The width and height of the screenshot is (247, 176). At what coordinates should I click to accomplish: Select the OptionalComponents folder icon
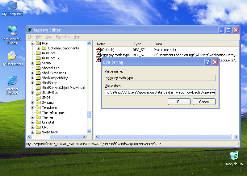44,48
